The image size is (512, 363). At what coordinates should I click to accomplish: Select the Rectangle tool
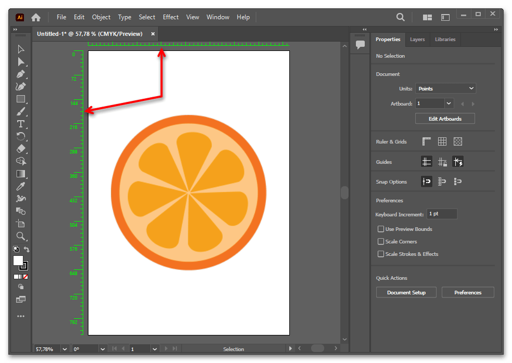(x=21, y=99)
